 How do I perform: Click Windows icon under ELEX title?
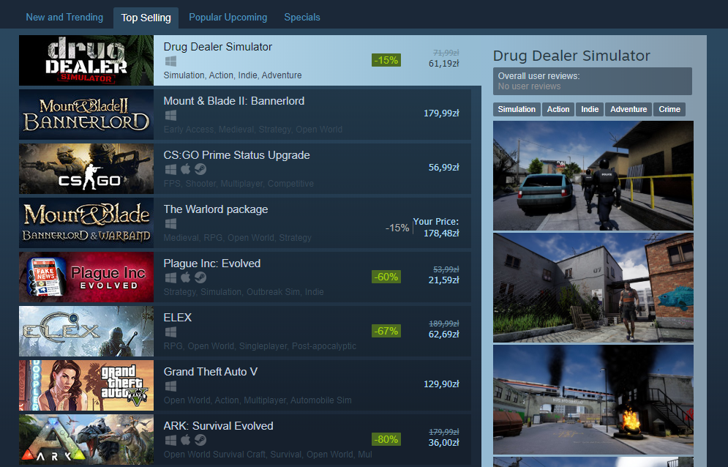tap(170, 332)
